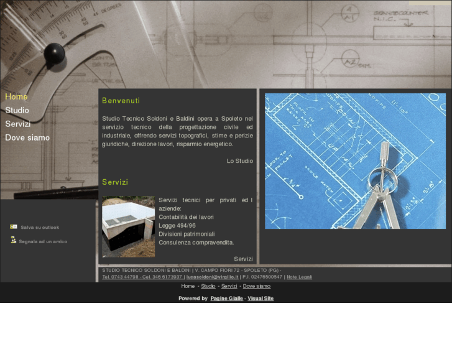
Task: Click the blueprint with compass image
Action: pyautogui.click(x=355, y=161)
